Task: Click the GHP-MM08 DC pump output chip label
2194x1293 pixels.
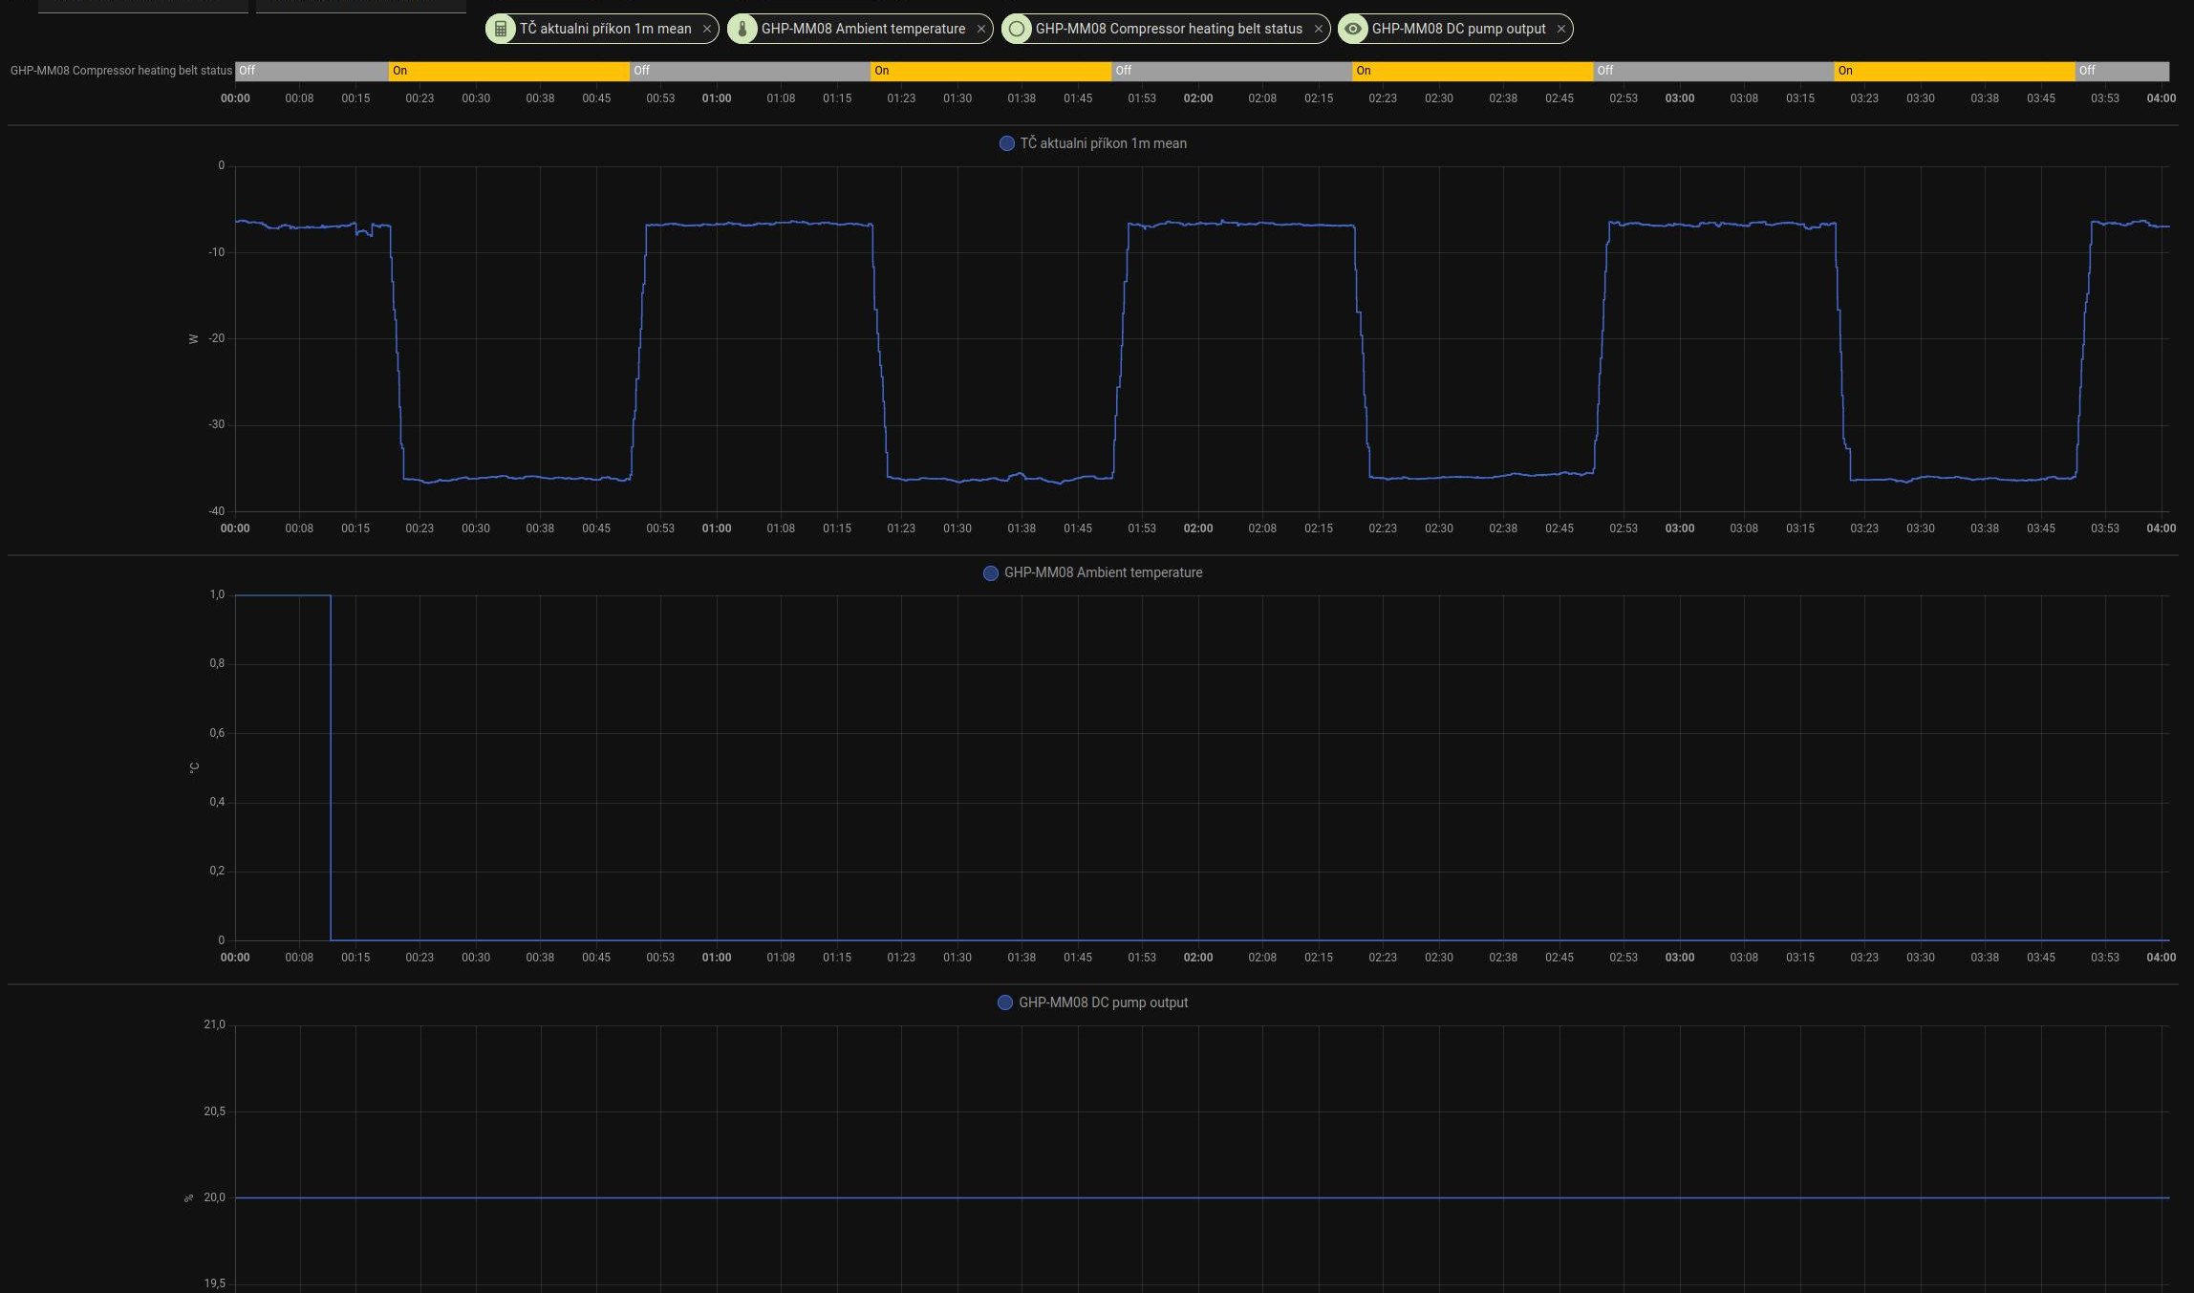Action: (1458, 29)
